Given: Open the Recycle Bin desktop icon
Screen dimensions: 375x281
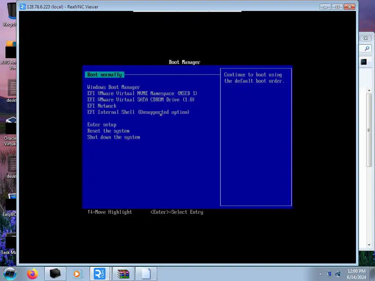Looking at the screenshot, I should pos(10,14).
